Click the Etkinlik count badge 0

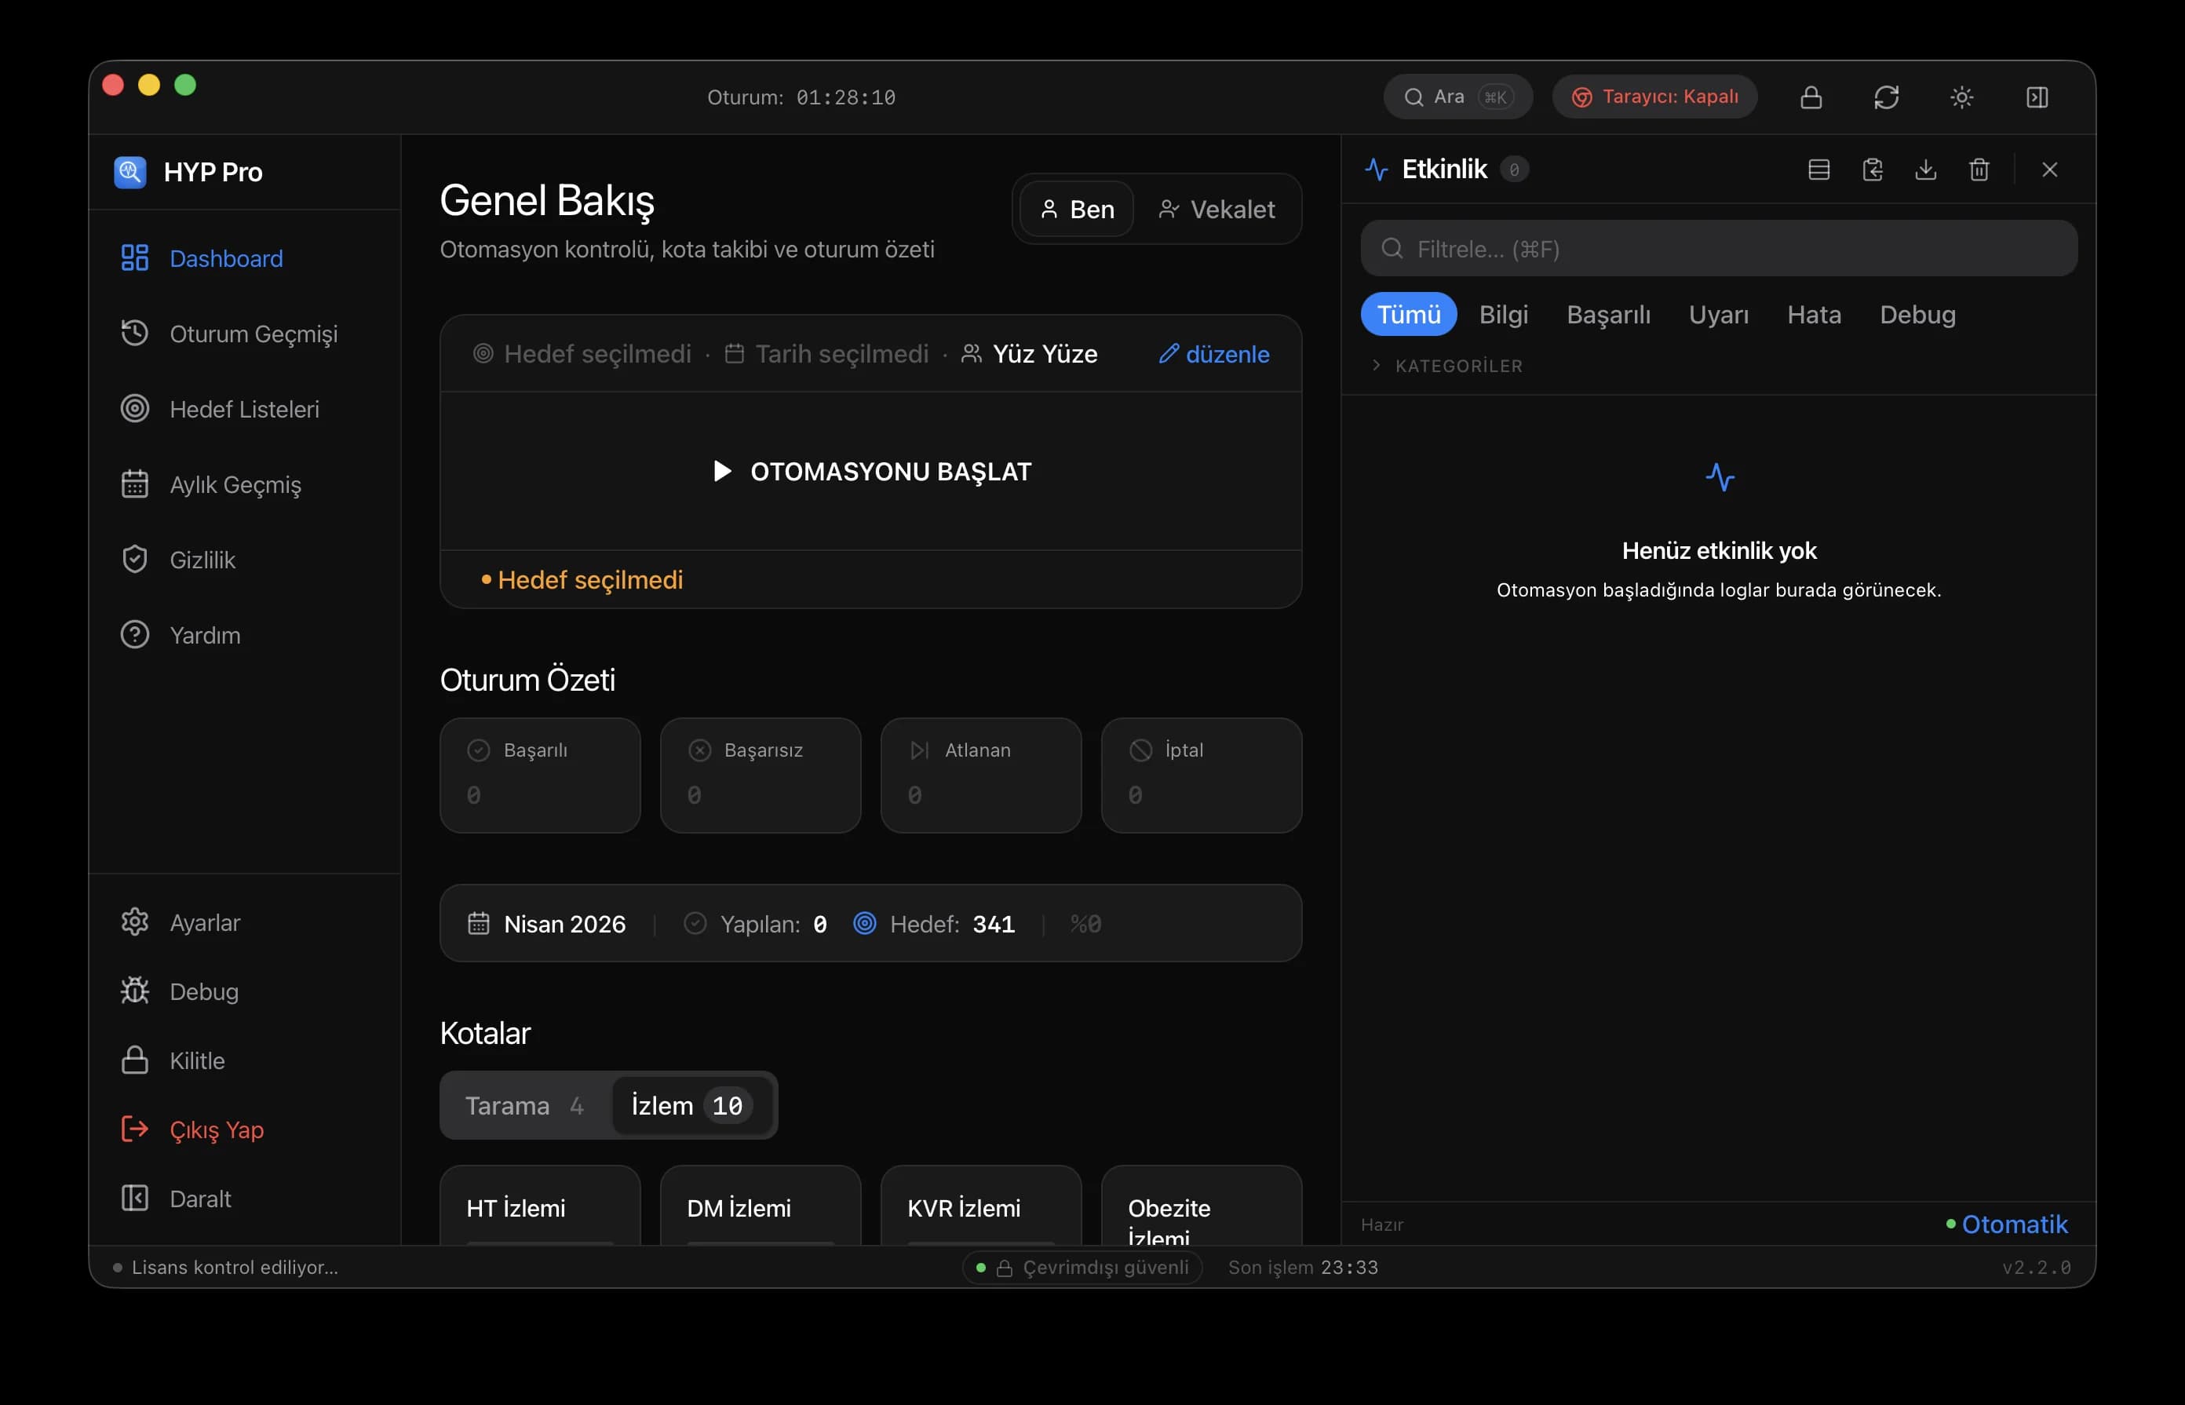click(1513, 170)
